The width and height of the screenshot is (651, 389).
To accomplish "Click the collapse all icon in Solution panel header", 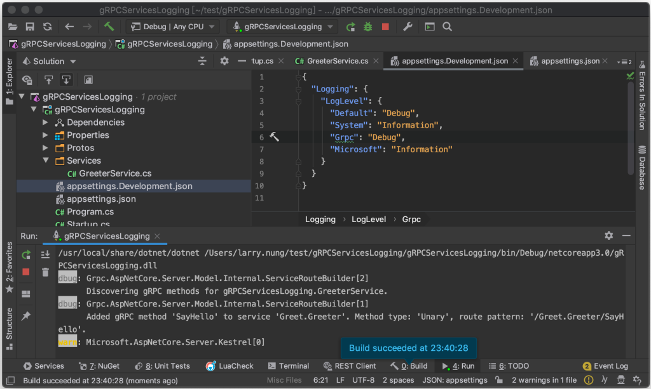I will click(x=202, y=62).
